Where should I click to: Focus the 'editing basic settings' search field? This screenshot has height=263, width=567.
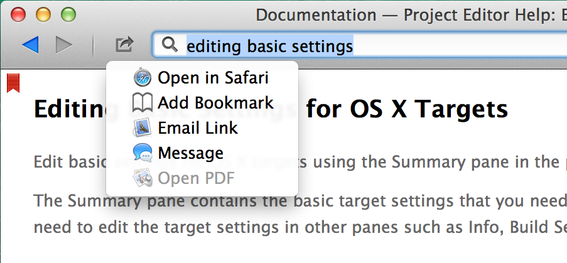coord(359,45)
